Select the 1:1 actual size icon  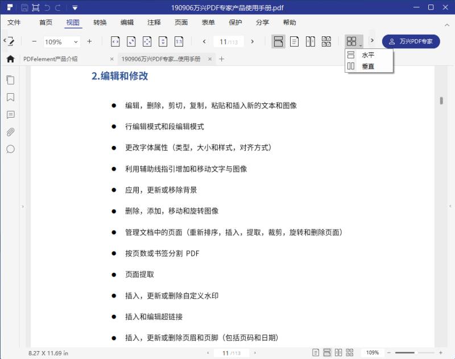coord(178,41)
